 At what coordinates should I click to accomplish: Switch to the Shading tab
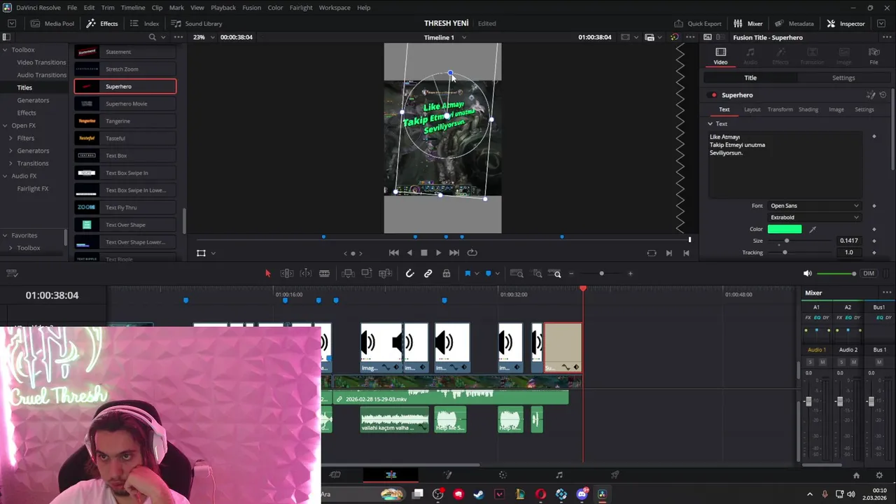(808, 109)
